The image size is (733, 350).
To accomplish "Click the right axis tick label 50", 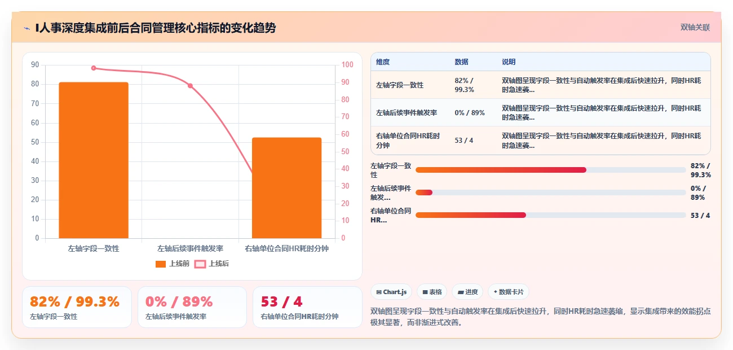I will 346,151.
